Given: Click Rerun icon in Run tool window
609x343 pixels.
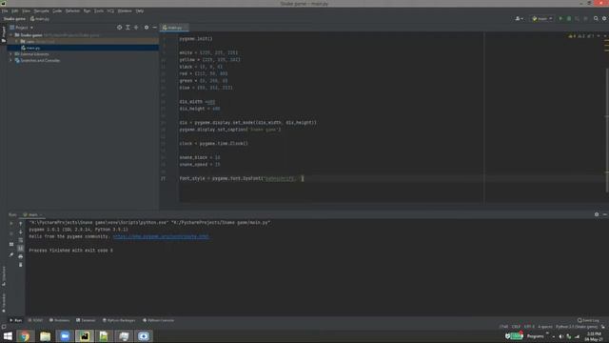Looking at the screenshot, I should [11, 224].
